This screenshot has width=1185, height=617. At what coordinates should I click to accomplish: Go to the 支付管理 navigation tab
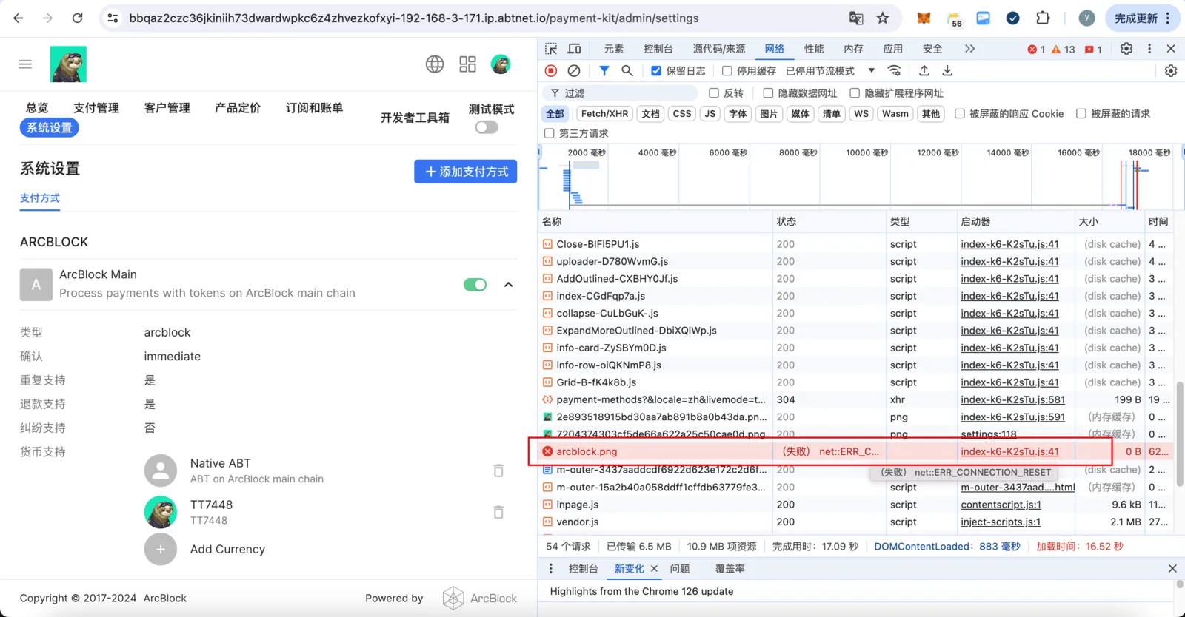click(96, 108)
